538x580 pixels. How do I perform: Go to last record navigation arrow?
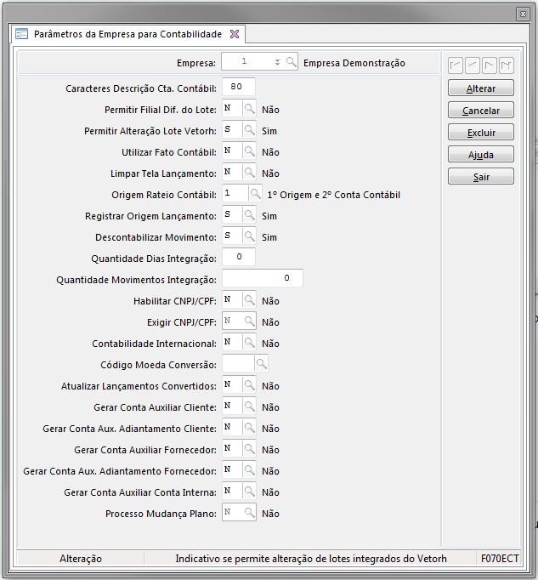click(x=507, y=65)
